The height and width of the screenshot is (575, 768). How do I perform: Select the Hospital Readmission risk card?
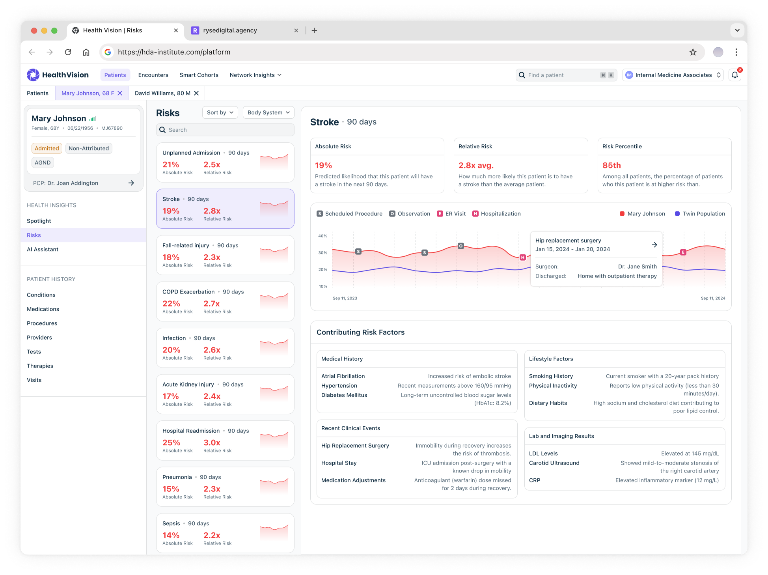(225, 440)
